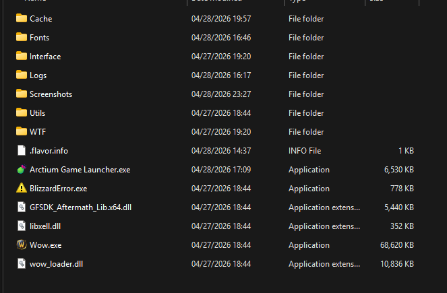This screenshot has width=447, height=293.
Task: Click the 68,620 KB size value
Action: [398, 245]
